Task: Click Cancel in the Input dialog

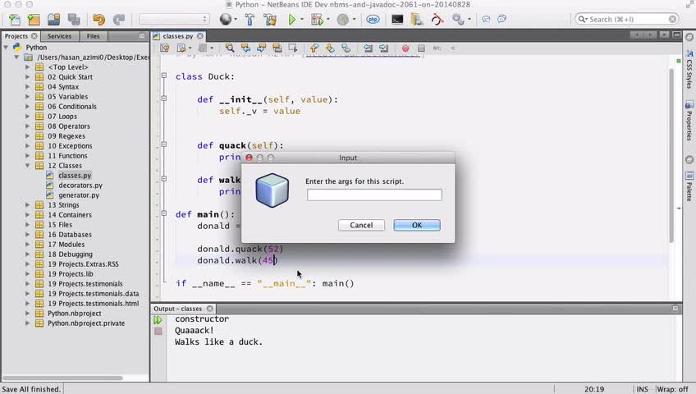Action: point(361,225)
